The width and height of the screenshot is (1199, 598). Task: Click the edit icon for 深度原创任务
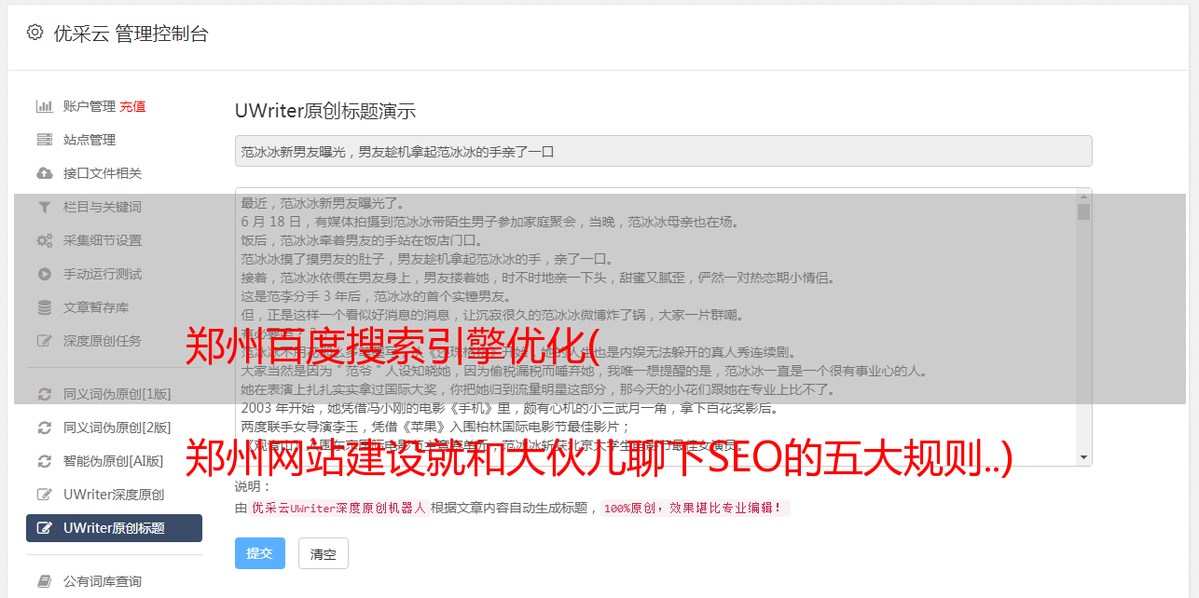[44, 341]
